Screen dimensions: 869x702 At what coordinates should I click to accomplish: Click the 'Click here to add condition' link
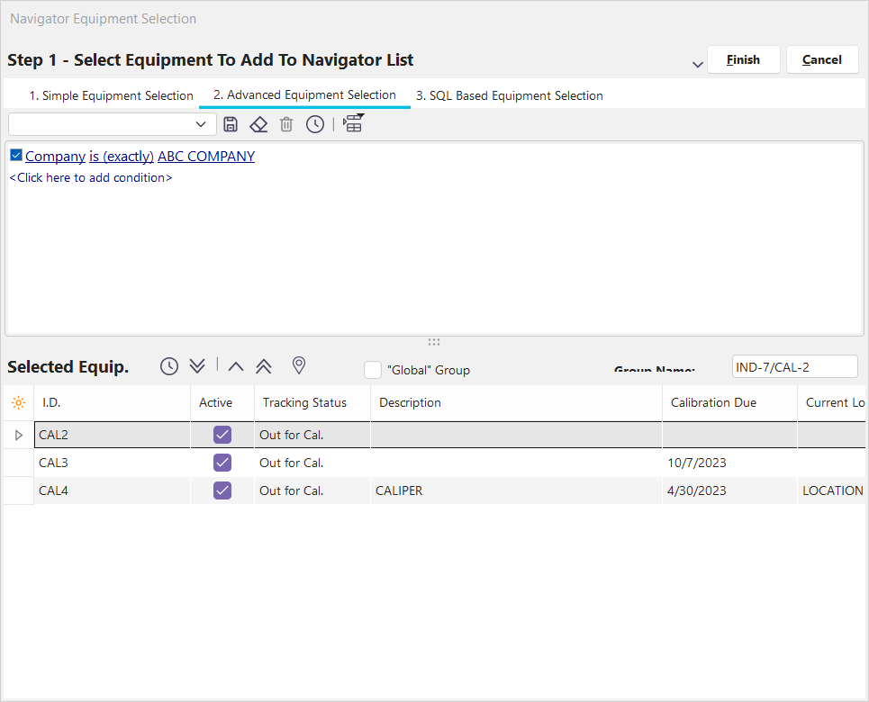coord(90,177)
